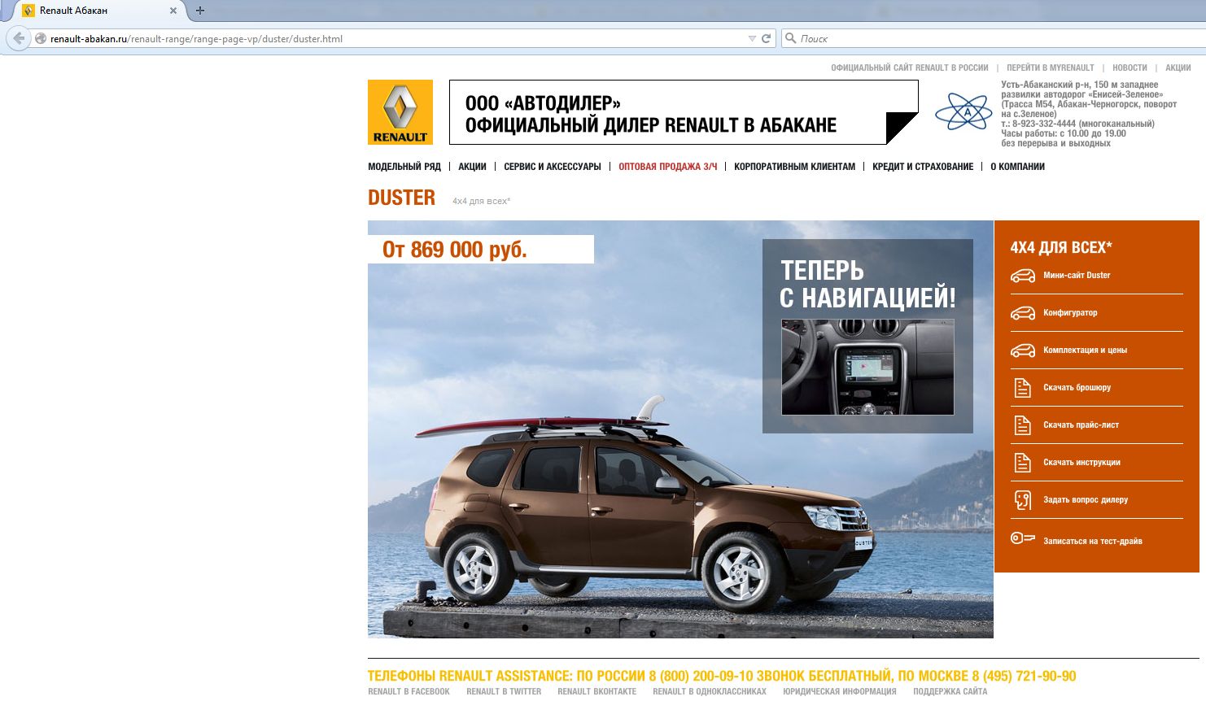
Task: Open Комплектация и цены link
Action: pos(1085,350)
